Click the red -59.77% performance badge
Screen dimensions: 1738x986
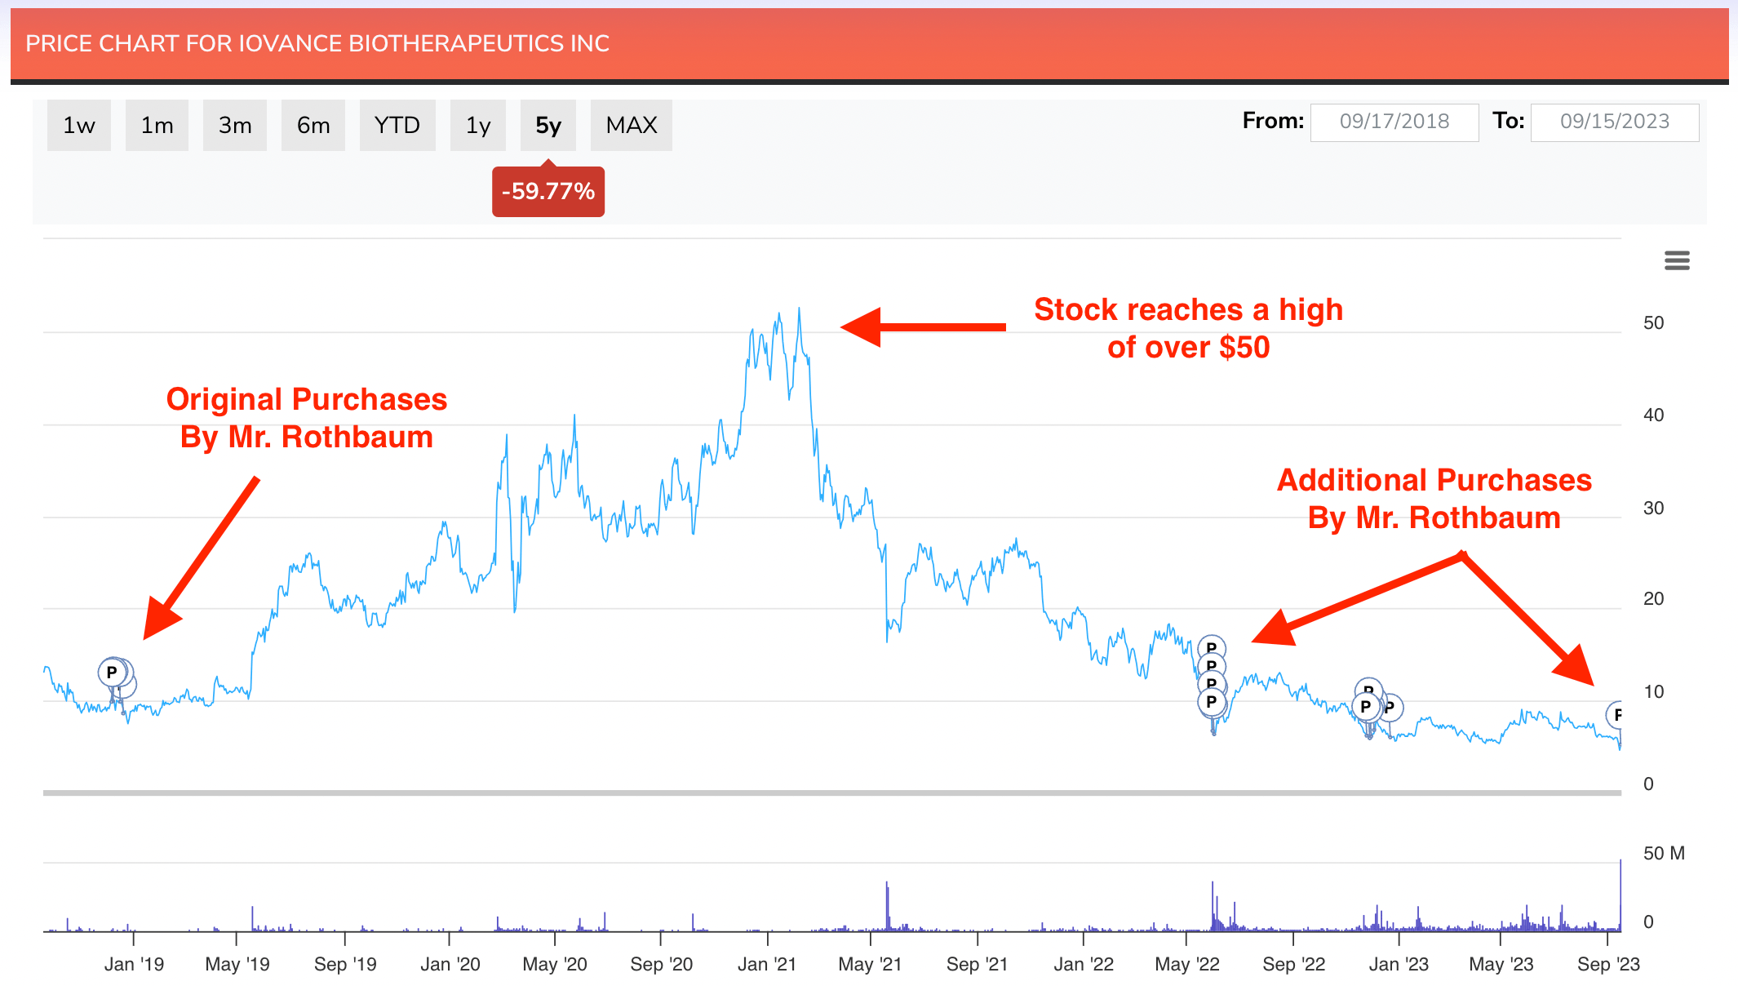coord(548,191)
